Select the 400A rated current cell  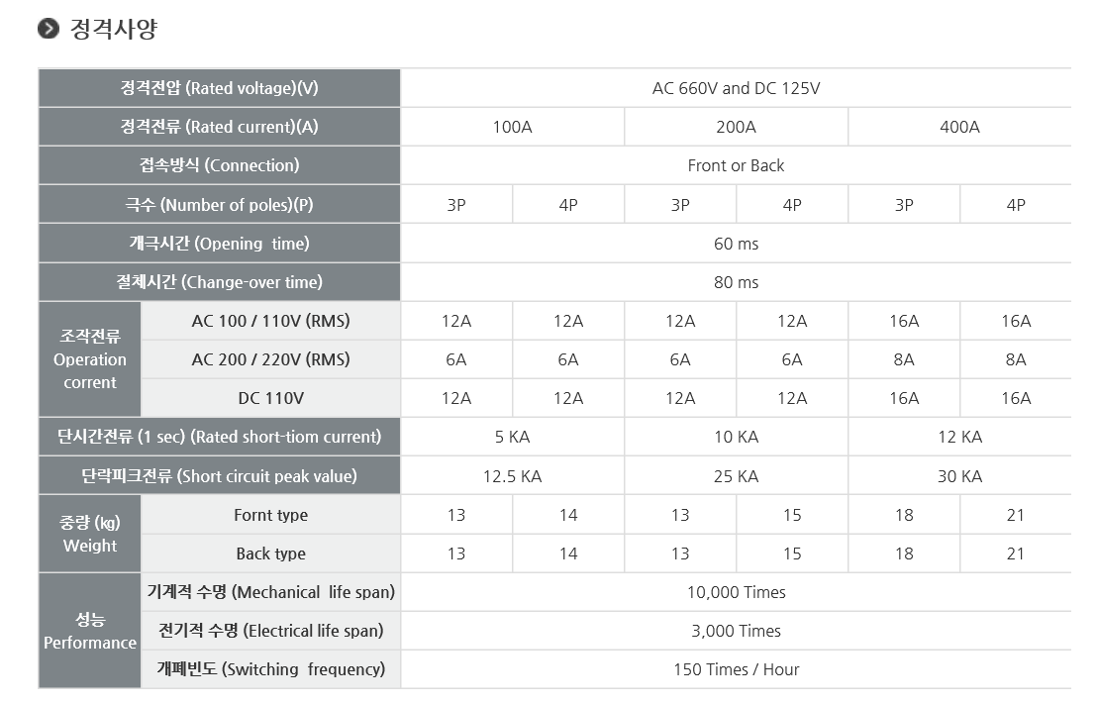point(959,127)
